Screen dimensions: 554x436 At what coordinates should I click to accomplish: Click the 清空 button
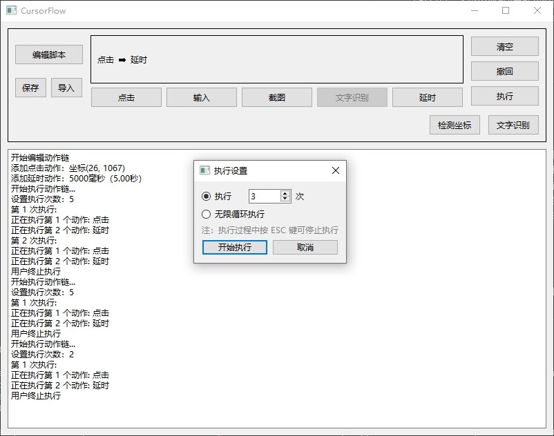504,46
